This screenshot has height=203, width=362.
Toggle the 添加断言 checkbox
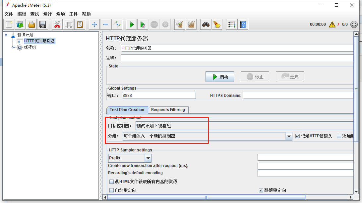[339, 136]
